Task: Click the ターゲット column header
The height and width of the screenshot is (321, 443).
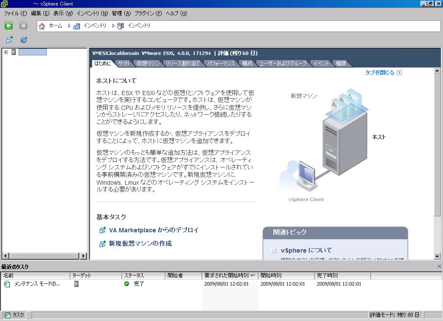Action: point(96,276)
